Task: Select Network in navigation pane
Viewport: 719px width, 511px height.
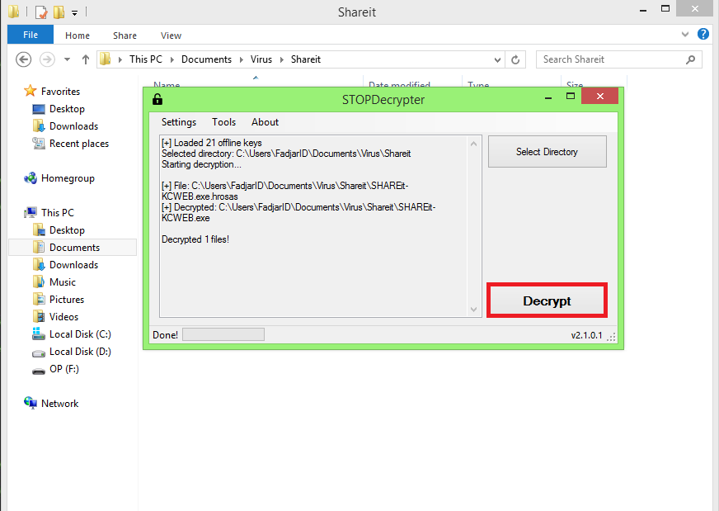Action: coord(59,404)
